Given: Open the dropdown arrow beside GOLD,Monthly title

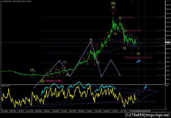Looking at the screenshot, I should click(x=2, y=1).
